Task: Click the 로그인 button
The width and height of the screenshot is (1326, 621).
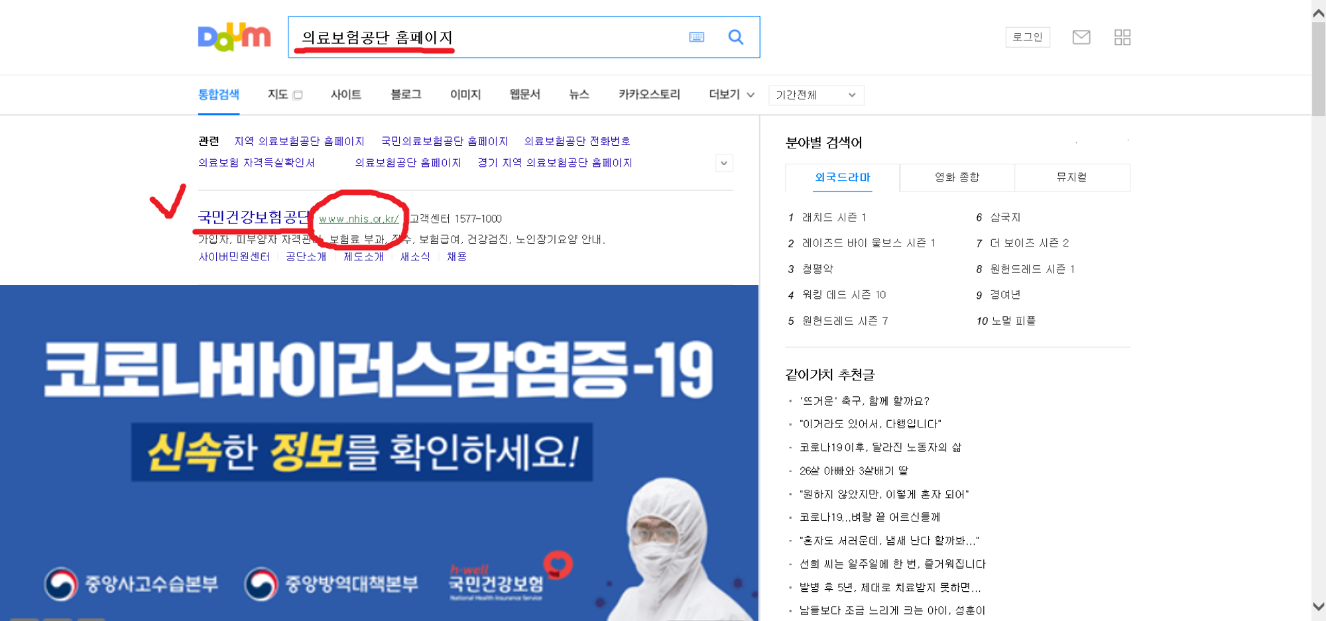Action: pos(1028,37)
